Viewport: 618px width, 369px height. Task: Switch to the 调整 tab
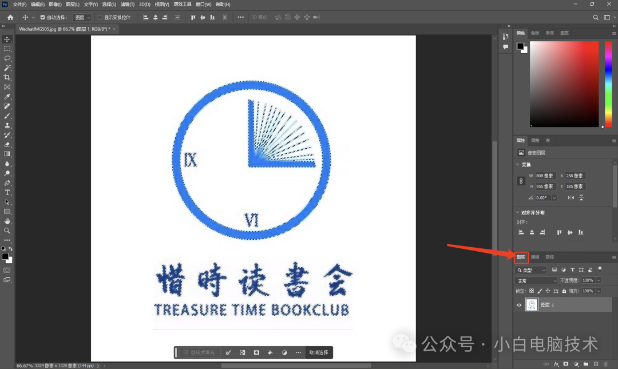535,140
